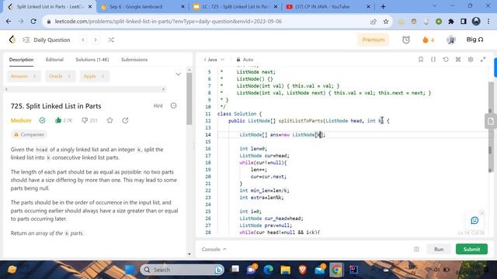Screen dimensions: 497x279
Task: Click the Companies tag button
Action: (29, 134)
